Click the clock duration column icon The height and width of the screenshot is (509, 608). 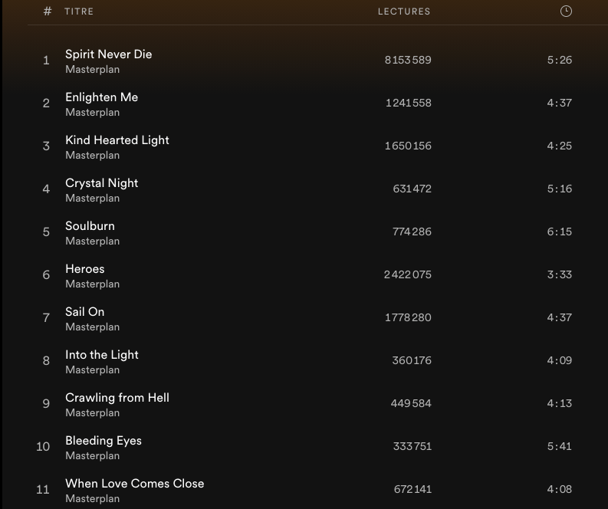pos(566,11)
